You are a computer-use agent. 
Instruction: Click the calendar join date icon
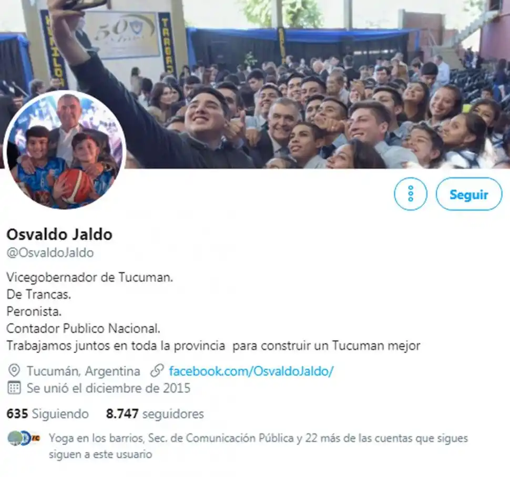tap(14, 388)
